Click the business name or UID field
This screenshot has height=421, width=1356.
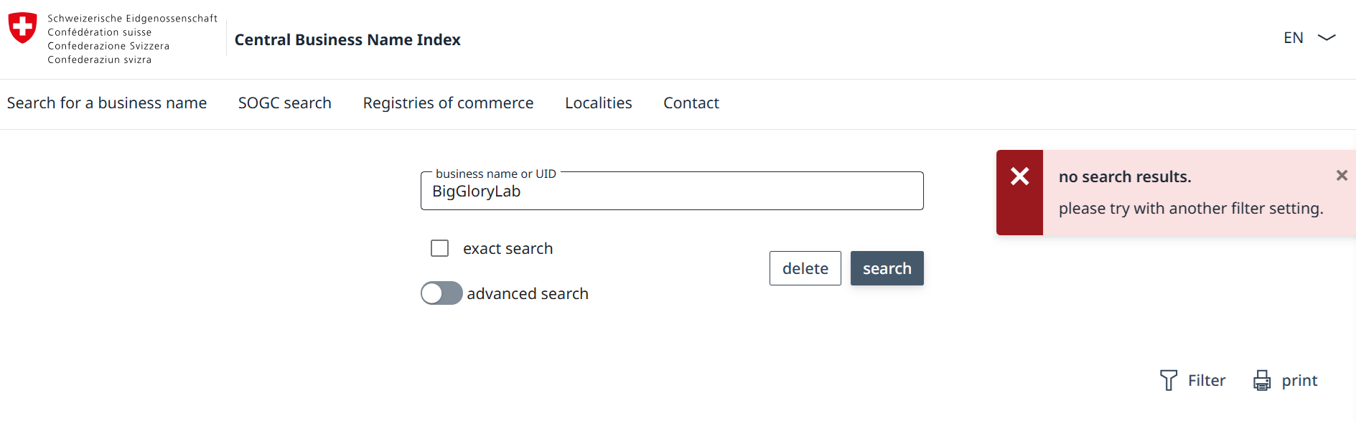click(x=671, y=191)
